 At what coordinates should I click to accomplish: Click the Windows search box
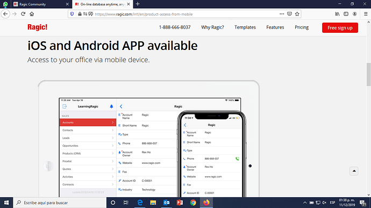coord(60,203)
